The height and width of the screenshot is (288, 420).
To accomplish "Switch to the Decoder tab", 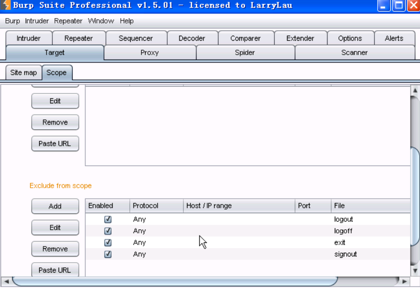I will click(x=192, y=38).
